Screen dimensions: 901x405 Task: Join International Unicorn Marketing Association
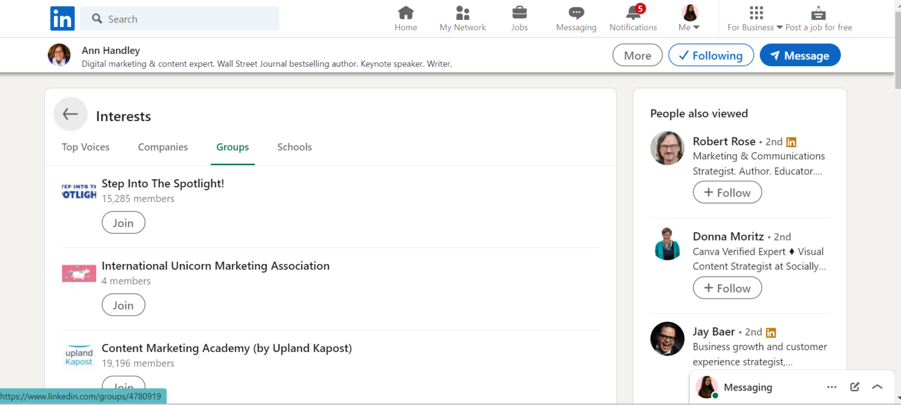(x=123, y=305)
